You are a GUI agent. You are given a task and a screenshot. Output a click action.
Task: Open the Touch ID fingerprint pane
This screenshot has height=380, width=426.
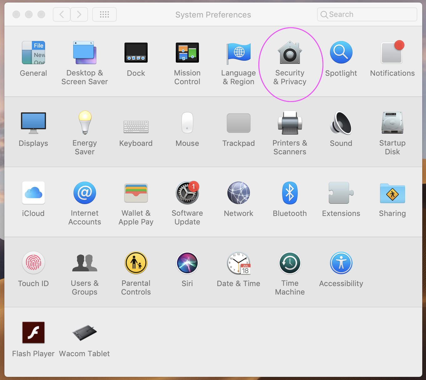coord(33,263)
